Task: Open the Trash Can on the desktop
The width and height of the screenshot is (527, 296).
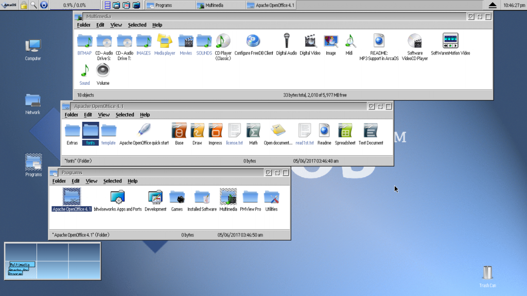Action: click(x=487, y=272)
